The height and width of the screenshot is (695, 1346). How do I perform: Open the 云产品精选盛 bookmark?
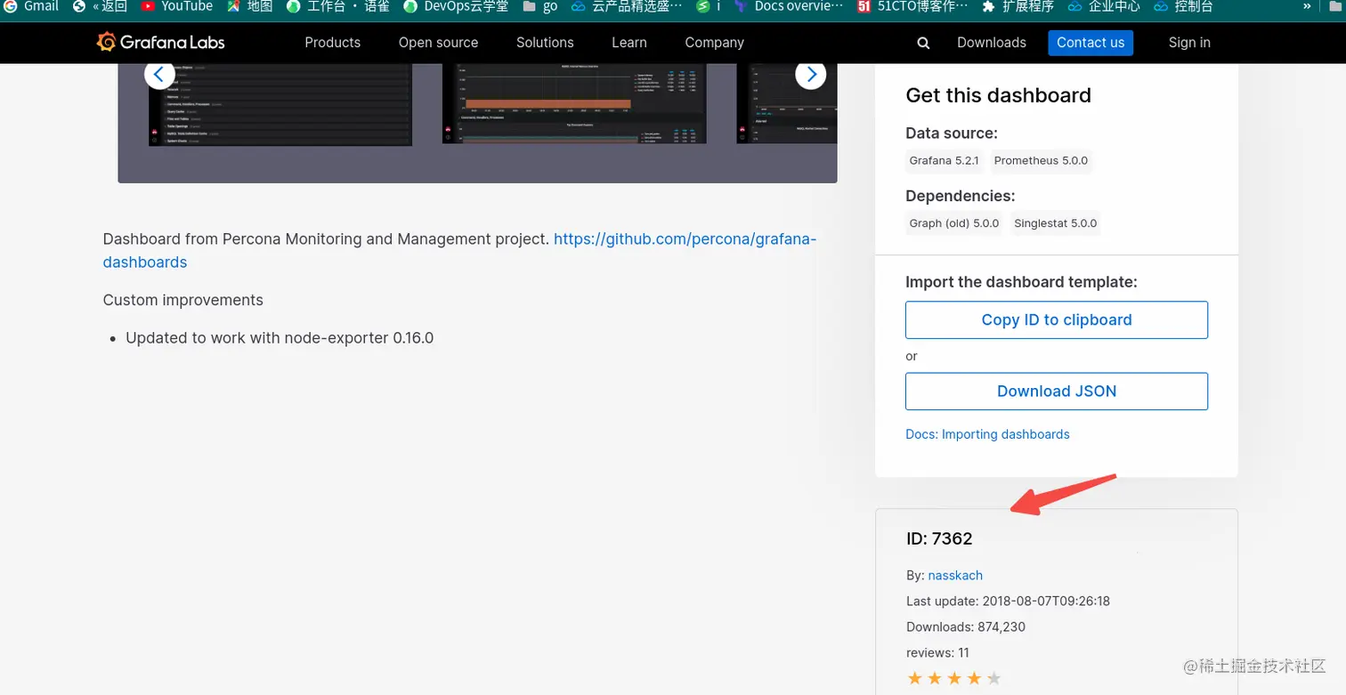pos(627,6)
